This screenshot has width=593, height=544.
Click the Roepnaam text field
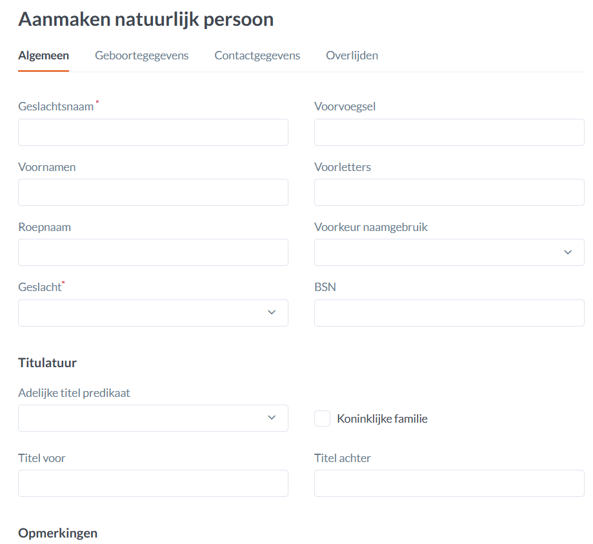(153, 252)
